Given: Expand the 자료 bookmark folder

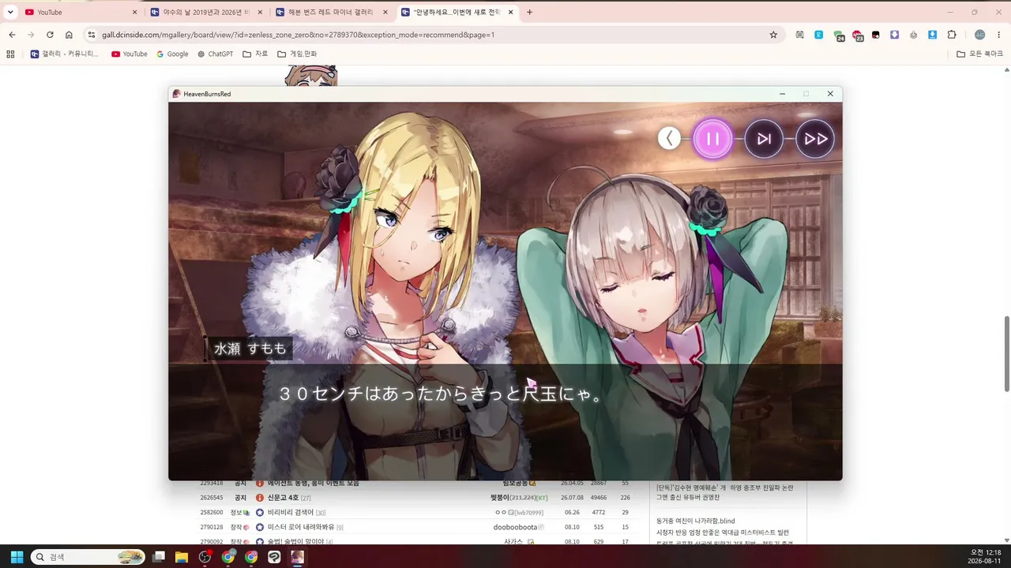Looking at the screenshot, I should tap(255, 54).
